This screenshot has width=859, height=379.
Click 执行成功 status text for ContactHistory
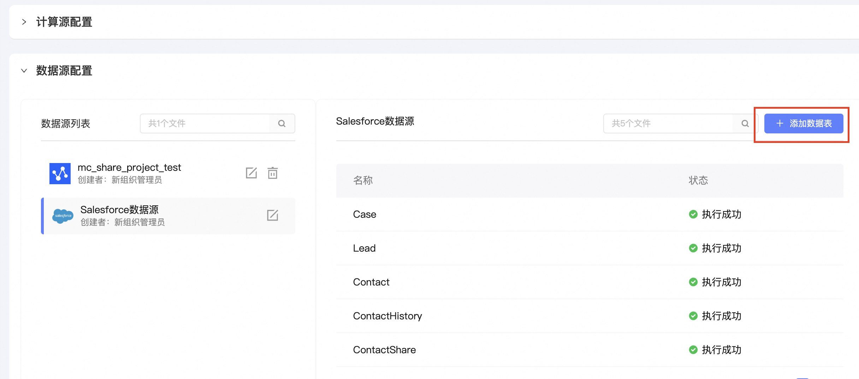coord(722,316)
